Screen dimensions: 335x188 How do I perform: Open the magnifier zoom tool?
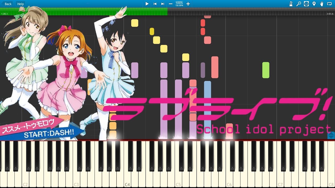point(299,4)
